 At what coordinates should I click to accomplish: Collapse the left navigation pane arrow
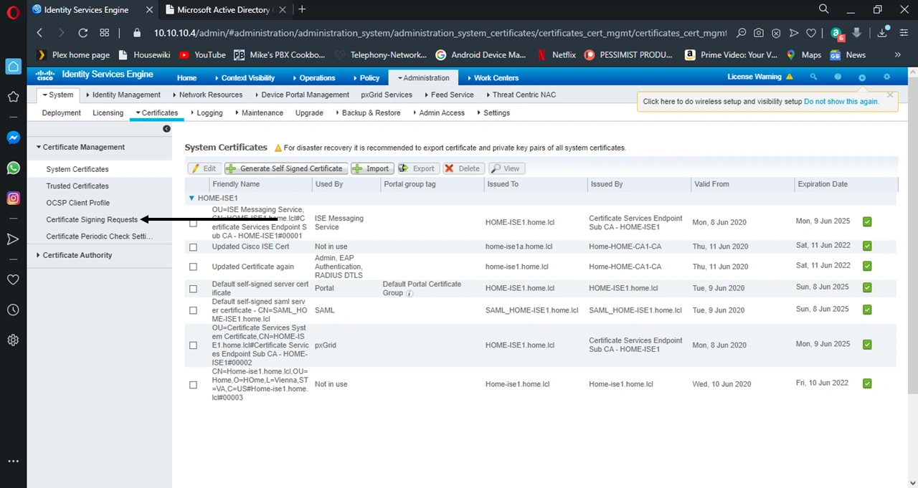pos(166,129)
